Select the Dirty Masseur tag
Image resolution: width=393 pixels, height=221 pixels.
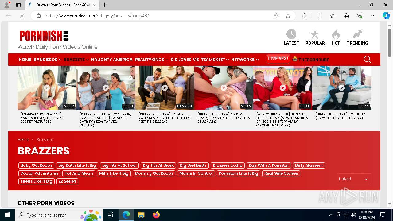(x=309, y=165)
